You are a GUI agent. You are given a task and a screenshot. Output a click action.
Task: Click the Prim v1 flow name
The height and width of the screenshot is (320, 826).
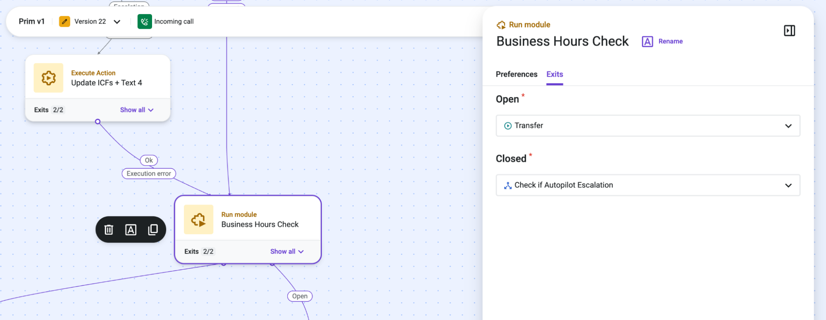[x=32, y=21]
